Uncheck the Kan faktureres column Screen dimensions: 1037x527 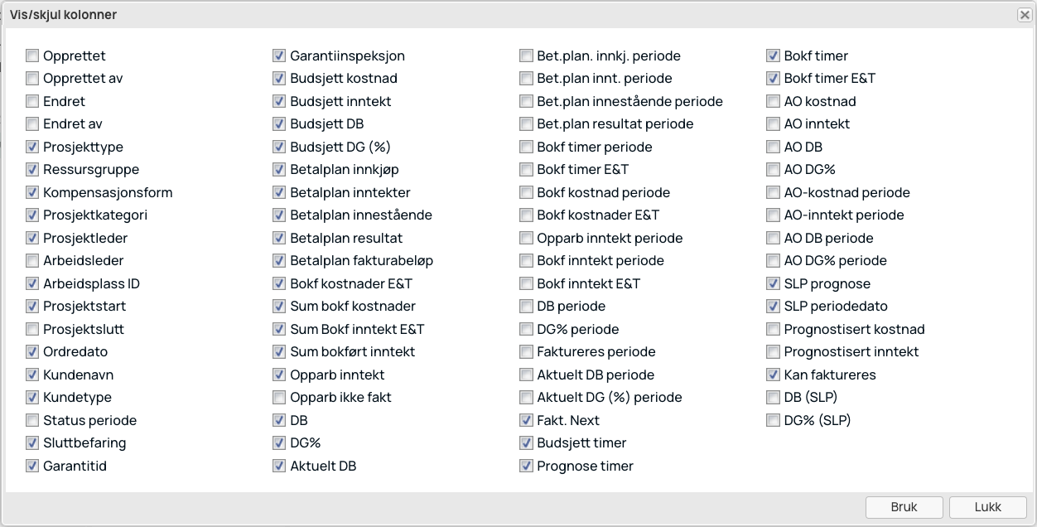point(773,375)
